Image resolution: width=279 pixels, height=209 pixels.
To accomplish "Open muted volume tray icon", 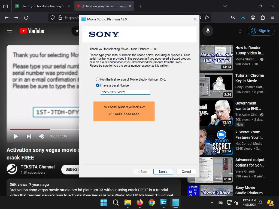I will click(x=236, y=202).
